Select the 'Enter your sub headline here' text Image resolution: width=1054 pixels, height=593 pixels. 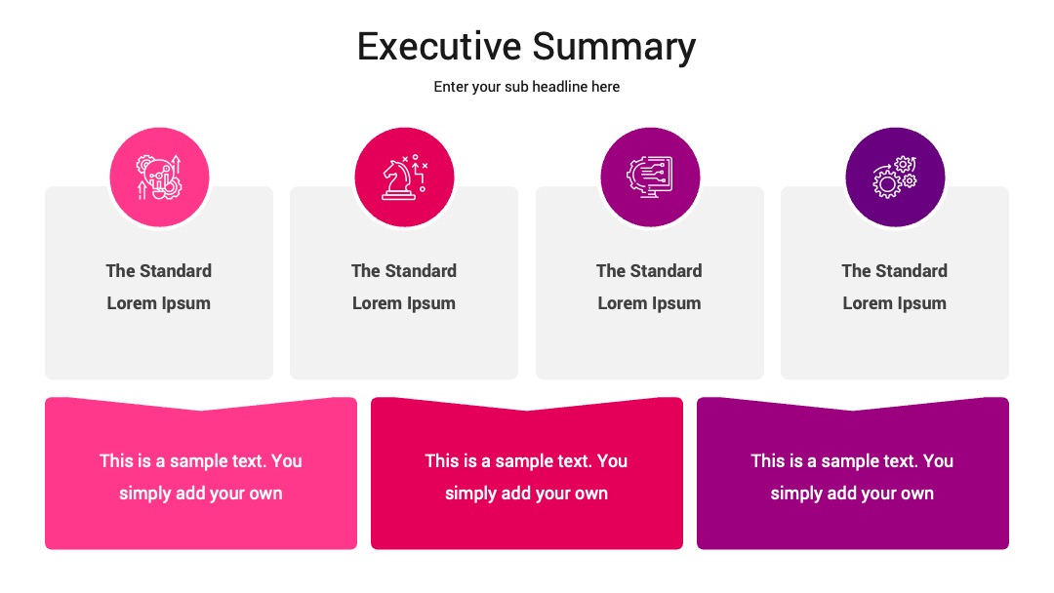[526, 87]
